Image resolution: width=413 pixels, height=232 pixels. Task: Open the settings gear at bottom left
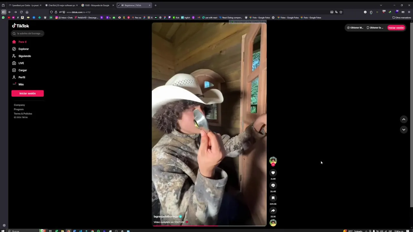[x=4, y=226]
